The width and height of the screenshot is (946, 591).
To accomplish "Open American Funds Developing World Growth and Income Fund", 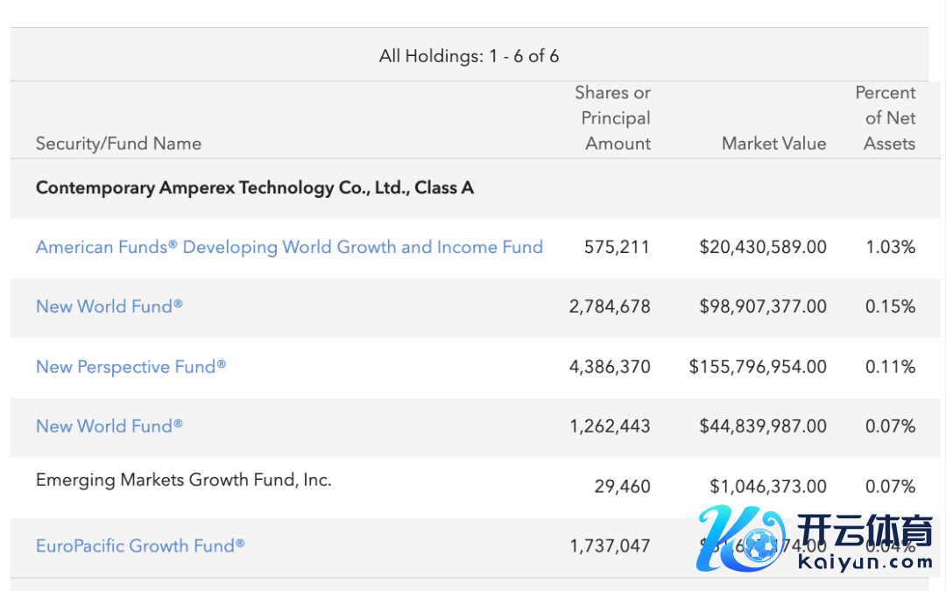I will pos(289,247).
